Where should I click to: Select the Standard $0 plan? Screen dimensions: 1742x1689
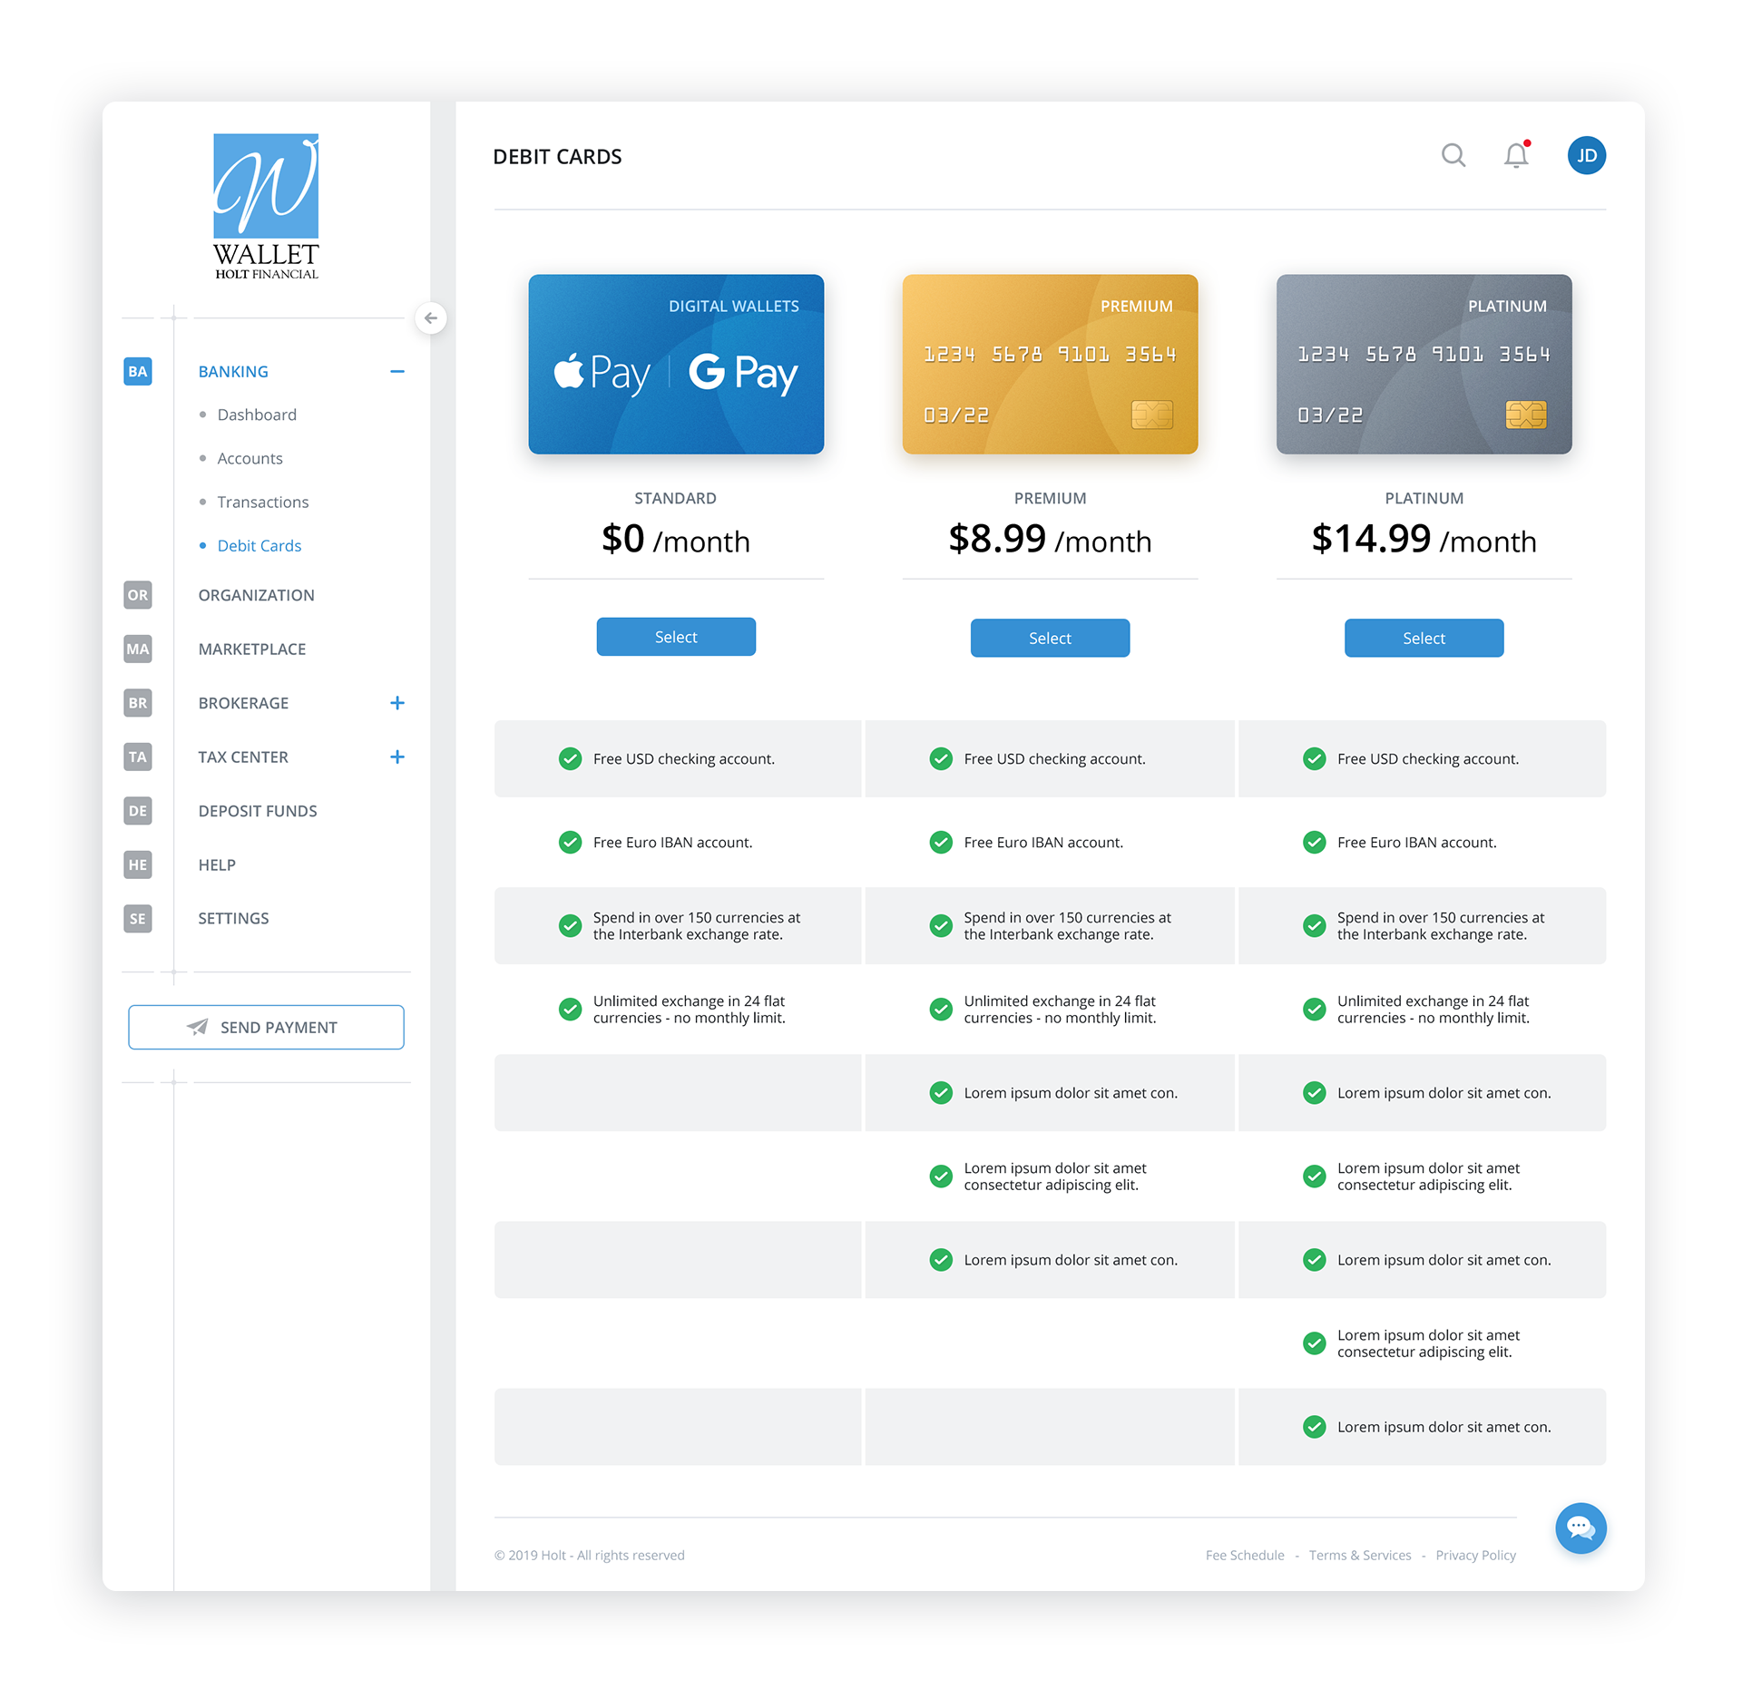click(x=676, y=637)
